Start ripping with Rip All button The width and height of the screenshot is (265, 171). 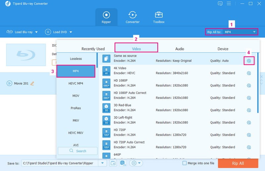[238, 163]
